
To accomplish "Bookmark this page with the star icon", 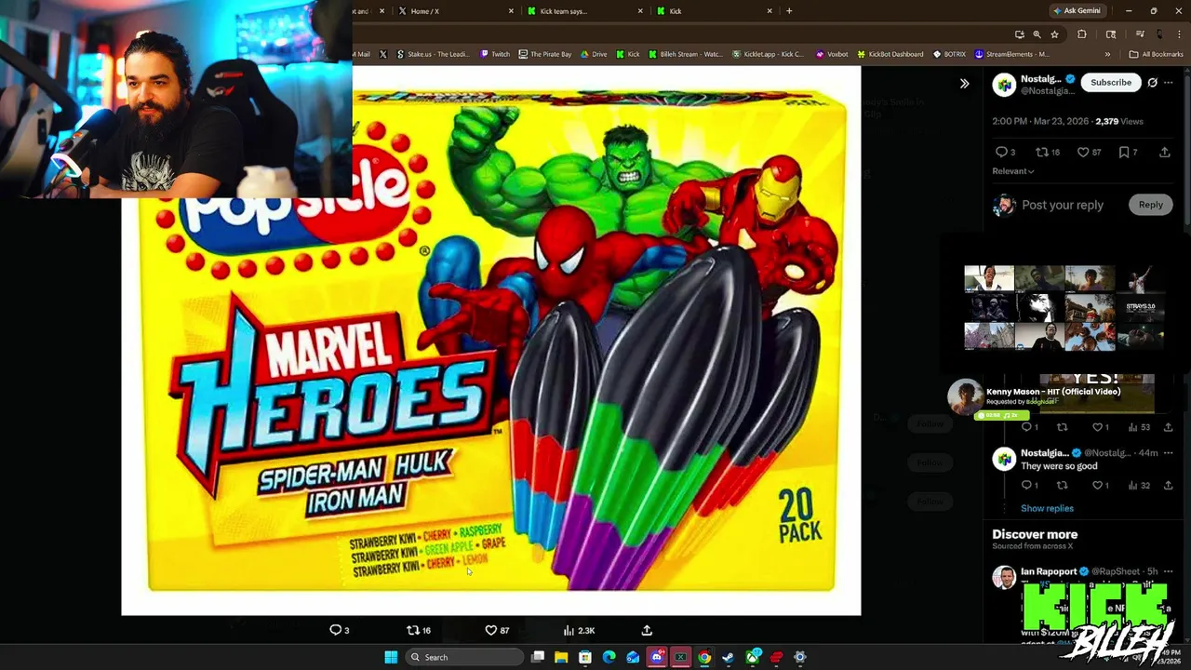I will pyautogui.click(x=1054, y=34).
